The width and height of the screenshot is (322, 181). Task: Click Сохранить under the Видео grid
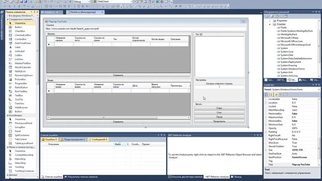(x=118, y=122)
